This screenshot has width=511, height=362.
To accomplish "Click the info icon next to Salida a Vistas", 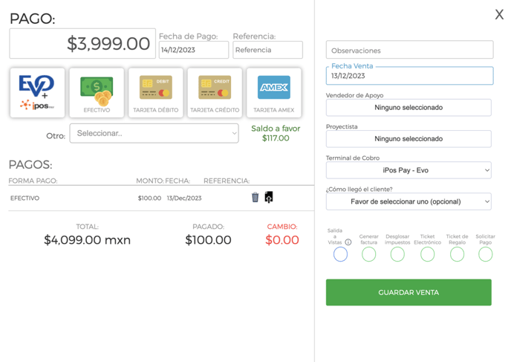I will [x=348, y=242].
